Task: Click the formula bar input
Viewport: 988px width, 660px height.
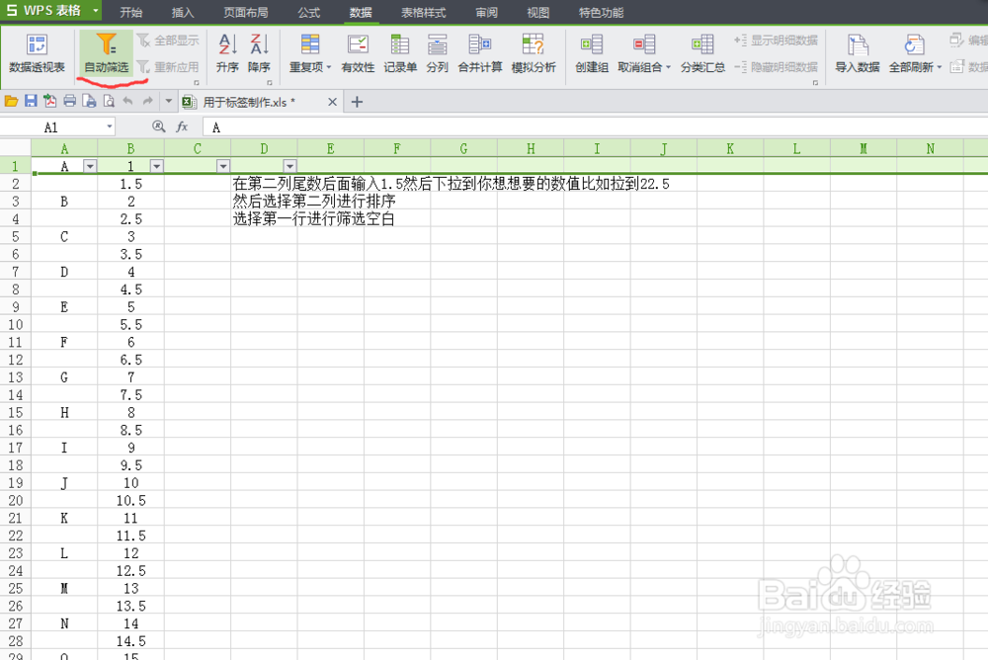Action: [595, 127]
